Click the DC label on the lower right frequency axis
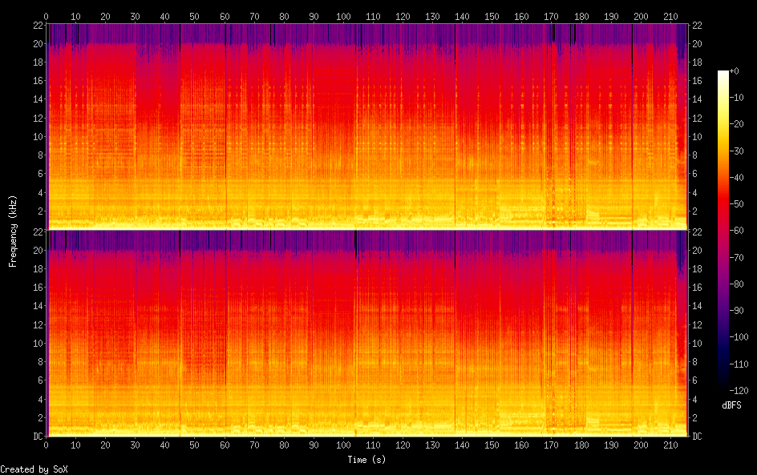The width and height of the screenshot is (757, 475). tap(698, 437)
